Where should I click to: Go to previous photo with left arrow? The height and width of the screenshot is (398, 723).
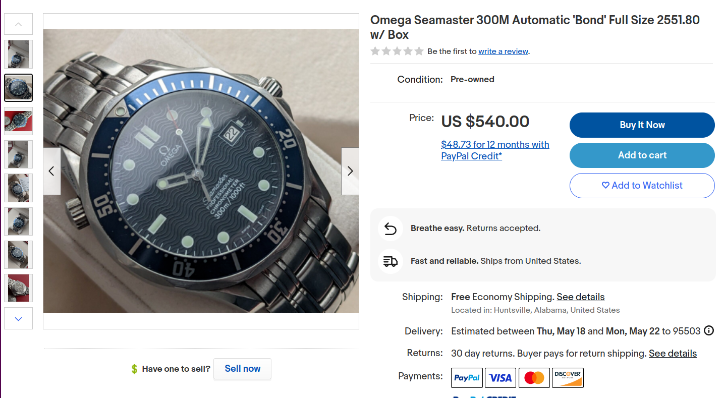pyautogui.click(x=51, y=171)
